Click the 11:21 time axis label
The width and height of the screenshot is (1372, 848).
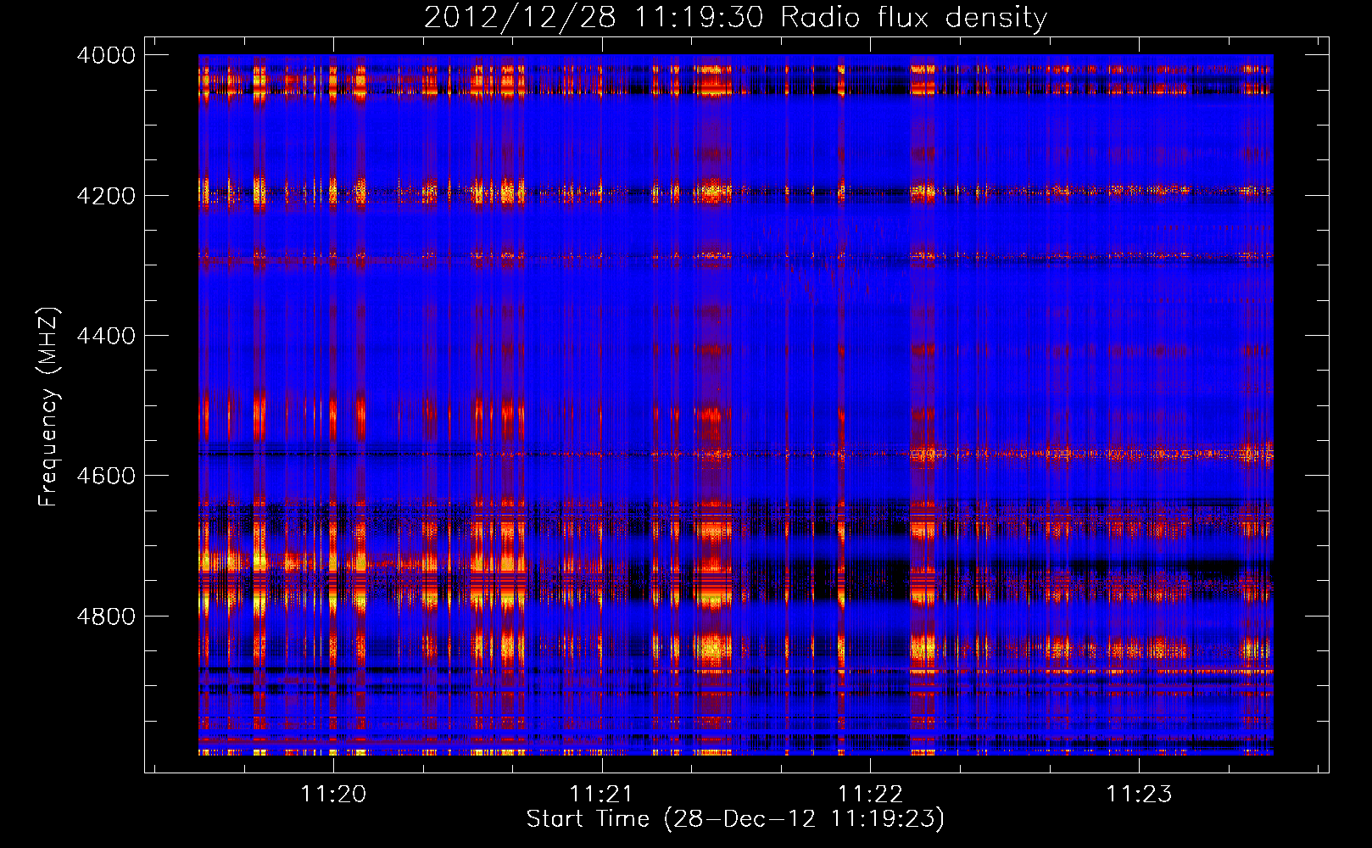(x=601, y=794)
